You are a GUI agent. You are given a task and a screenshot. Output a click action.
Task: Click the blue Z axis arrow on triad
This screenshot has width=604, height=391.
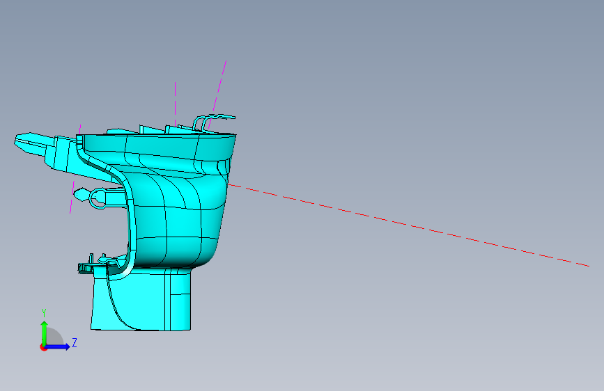click(58, 346)
